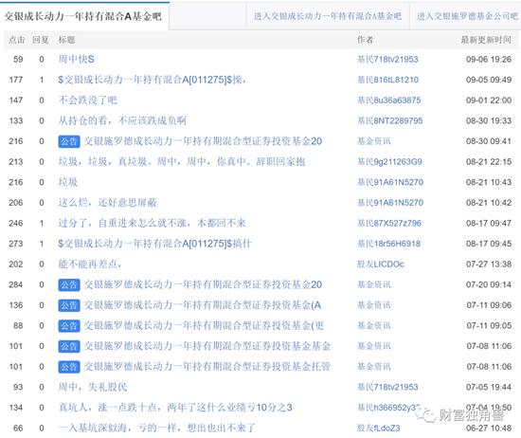Open author 基金资讯 on the 08-30 09:41 row

tap(374, 141)
